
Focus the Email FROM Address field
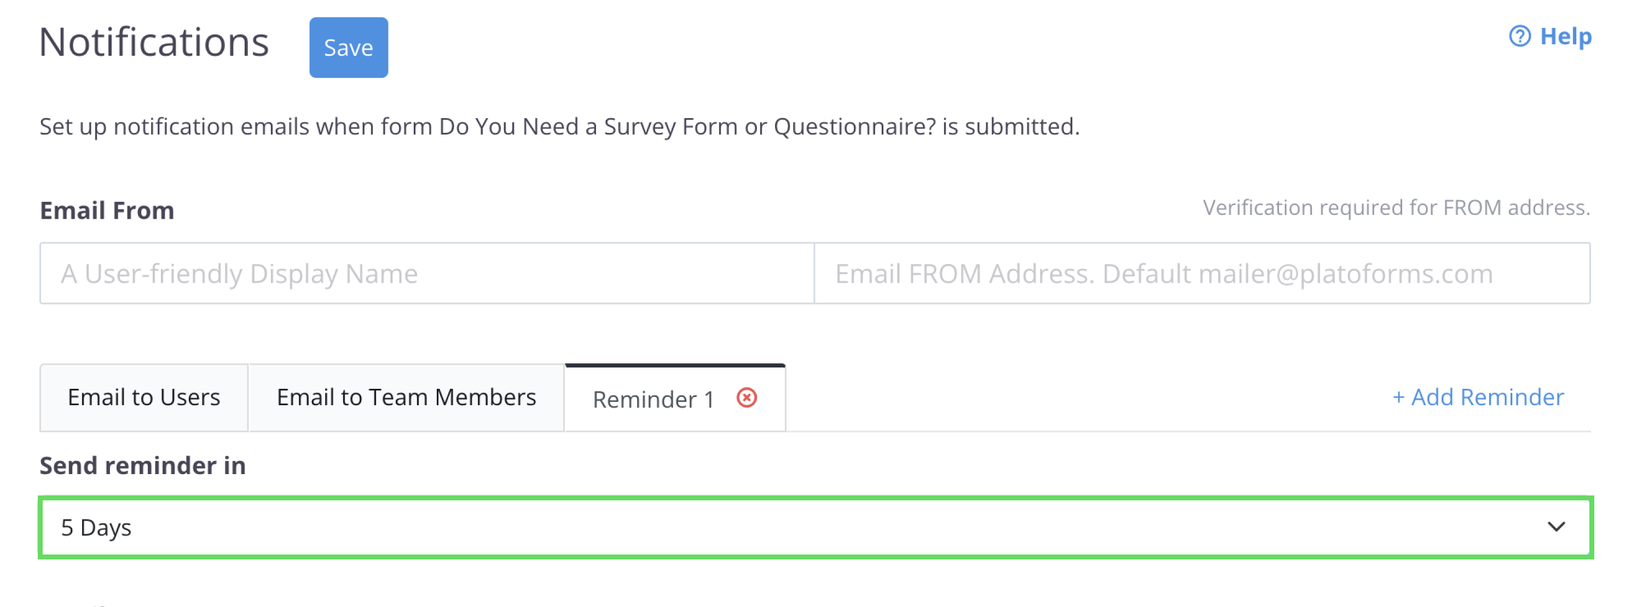1202,273
